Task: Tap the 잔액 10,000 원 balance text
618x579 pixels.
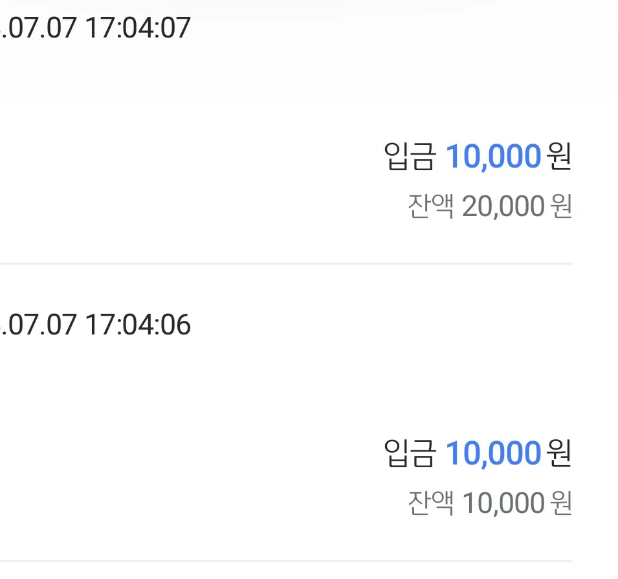Action: [x=490, y=503]
